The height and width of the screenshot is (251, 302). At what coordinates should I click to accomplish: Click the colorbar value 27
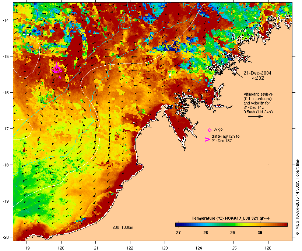pyautogui.click(x=178, y=233)
